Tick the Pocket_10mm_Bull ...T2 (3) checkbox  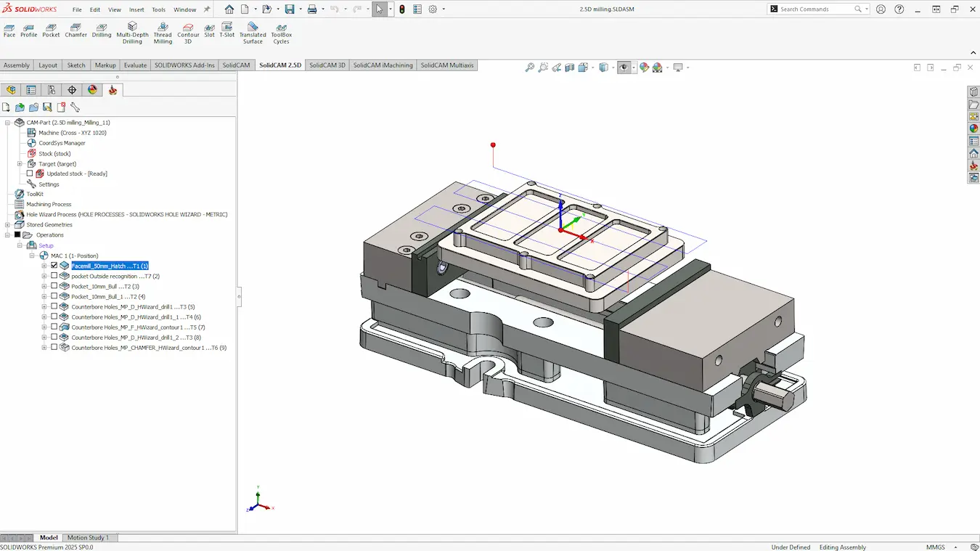(x=54, y=286)
